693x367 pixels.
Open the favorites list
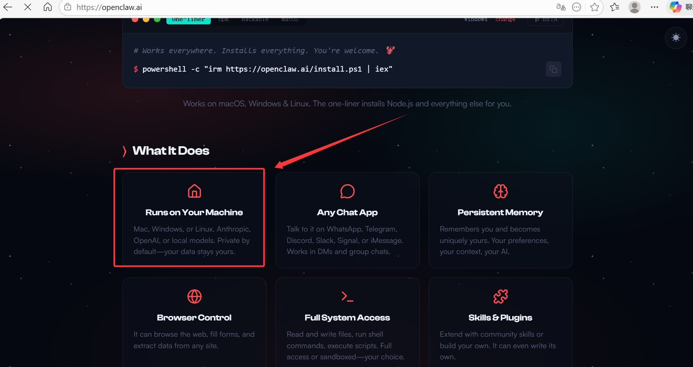(615, 7)
